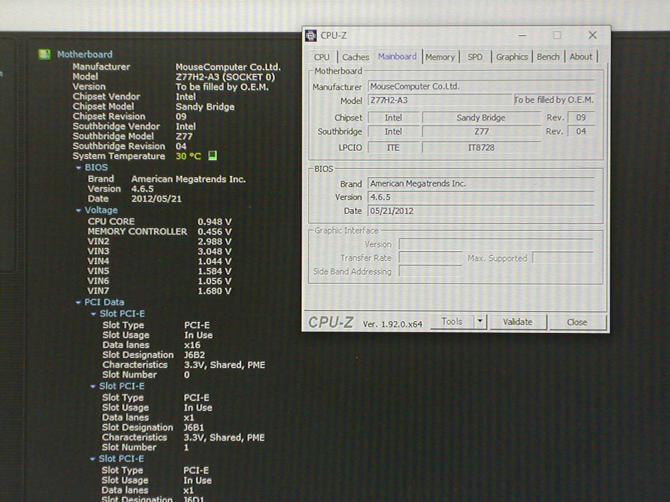Click the 'Southbridge Model' row label
Screen dimensions: 670x502
pos(113,136)
